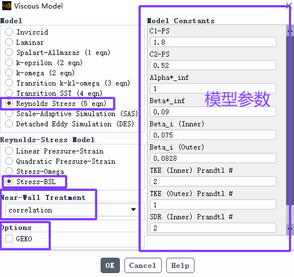Open the Near-Wall Treatment dropdown
294x277 pixels.
tap(71, 210)
